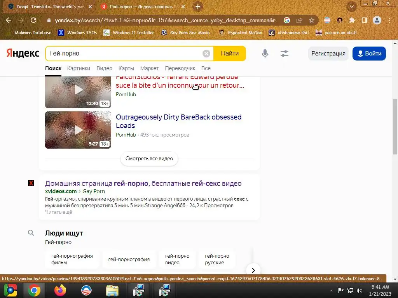398x298 pixels.
Task: Click the page vertical scrollbar thumb
Action: pos(395,126)
